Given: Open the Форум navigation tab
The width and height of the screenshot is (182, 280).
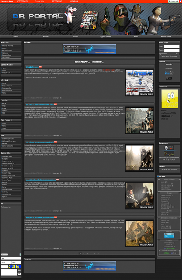Looking at the screenshot, I should (136, 37).
